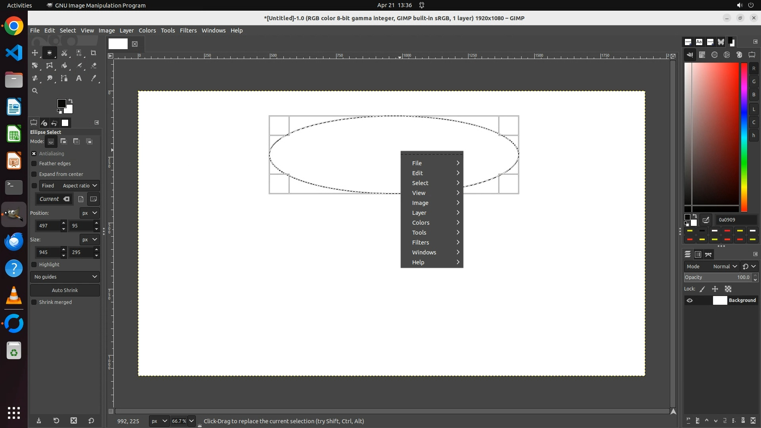Select the Bucket Fill tool
Image resolution: width=761 pixels, height=428 pixels.
pos(64,65)
